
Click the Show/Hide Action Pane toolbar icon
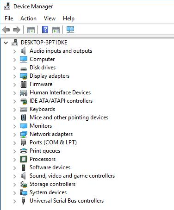[x=56, y=30]
